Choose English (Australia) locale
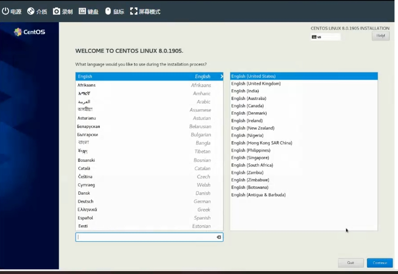This screenshot has width=398, height=274. (304, 98)
